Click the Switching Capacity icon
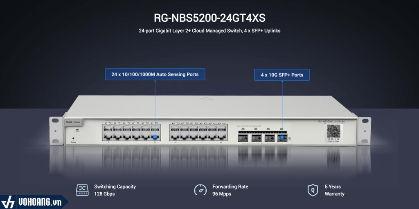 (82, 190)
